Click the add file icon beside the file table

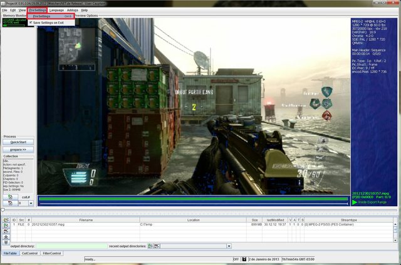pyautogui.click(x=6, y=220)
